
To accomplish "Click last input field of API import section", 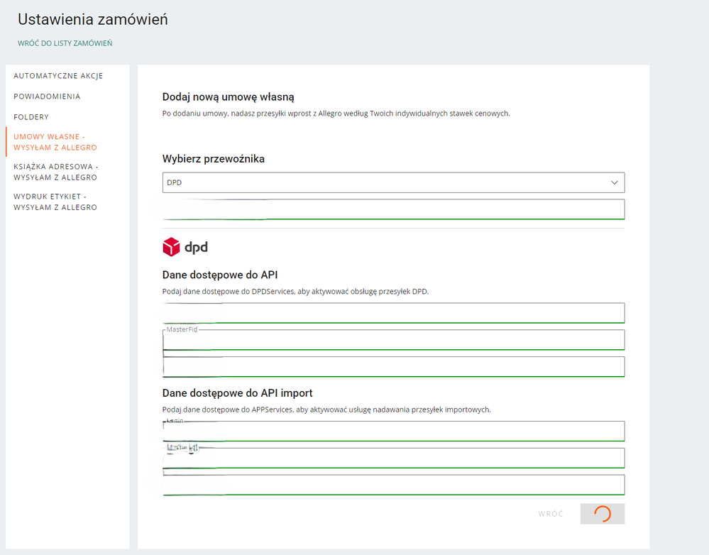I will pos(393,485).
